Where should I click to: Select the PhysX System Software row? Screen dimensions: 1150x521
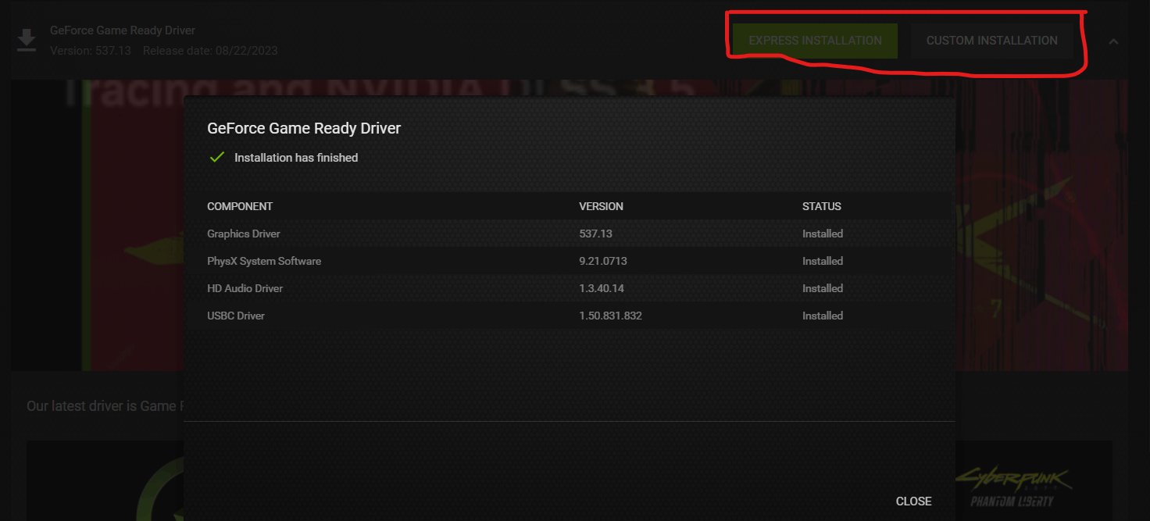click(x=570, y=261)
